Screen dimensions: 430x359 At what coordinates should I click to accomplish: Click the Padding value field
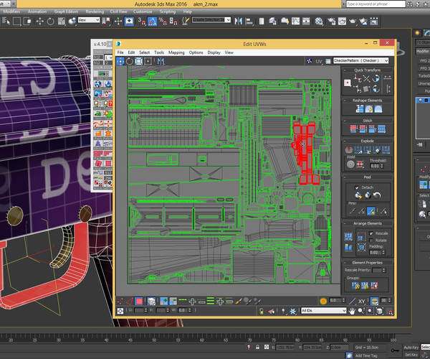375,252
